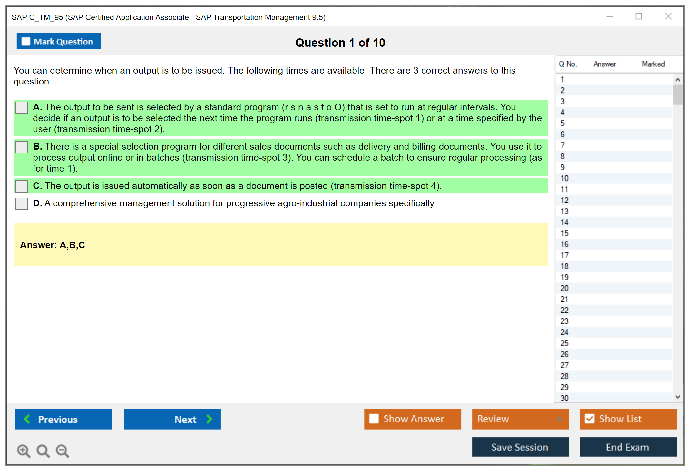Viewport: 693px width, 474px height.
Task: Toggle the Mark Question checkbox
Action: coord(26,42)
